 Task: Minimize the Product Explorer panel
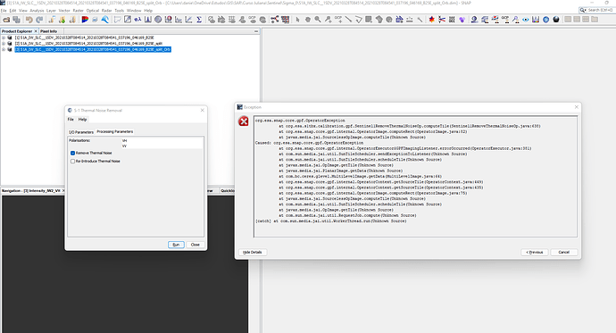tap(256, 31)
